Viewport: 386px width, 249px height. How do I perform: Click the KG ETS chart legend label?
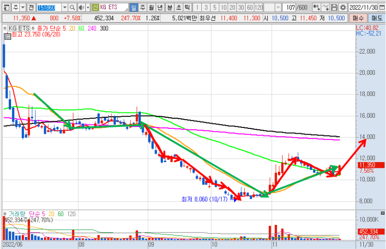(x=19, y=28)
